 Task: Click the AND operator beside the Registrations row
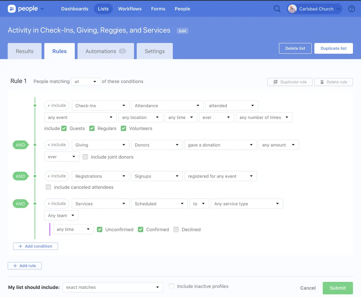click(20, 176)
